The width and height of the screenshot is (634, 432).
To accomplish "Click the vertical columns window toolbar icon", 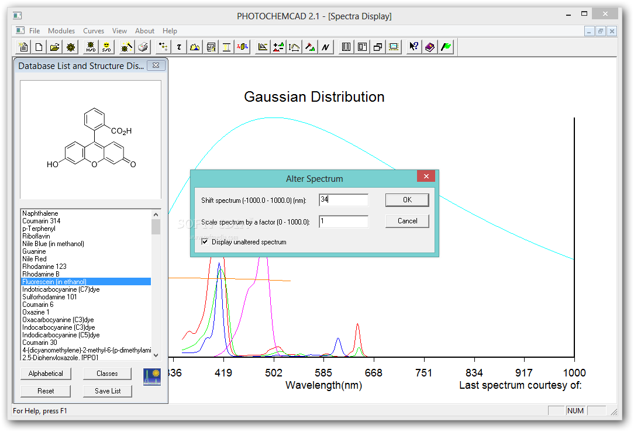I will [x=346, y=47].
